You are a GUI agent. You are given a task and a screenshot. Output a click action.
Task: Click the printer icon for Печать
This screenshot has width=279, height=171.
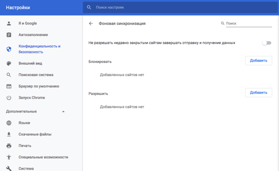9,146
